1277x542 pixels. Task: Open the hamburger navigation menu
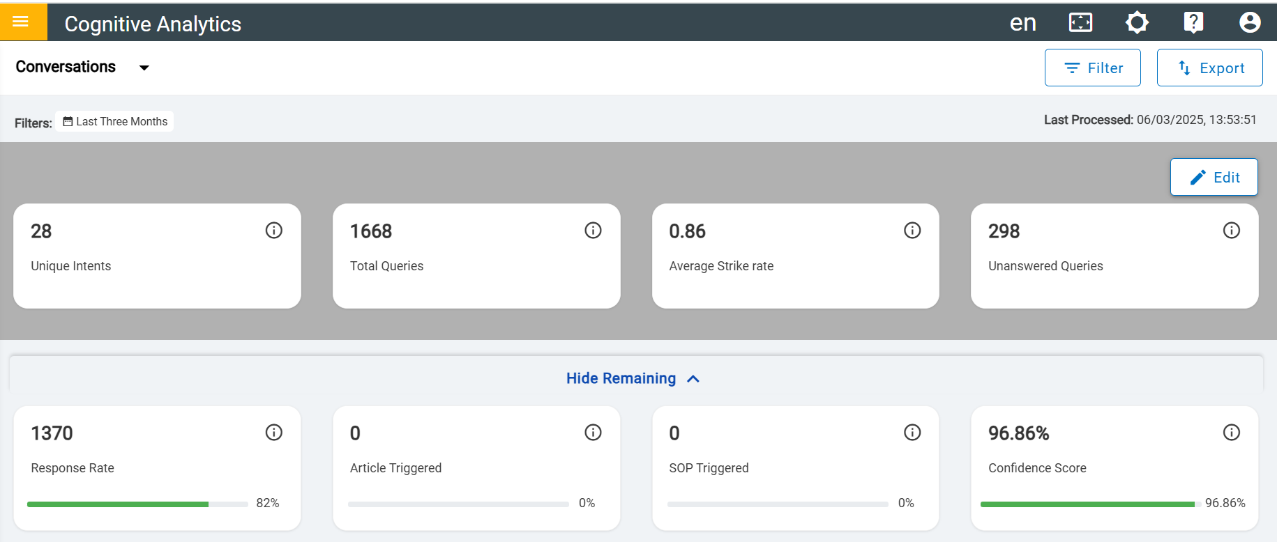[21, 22]
